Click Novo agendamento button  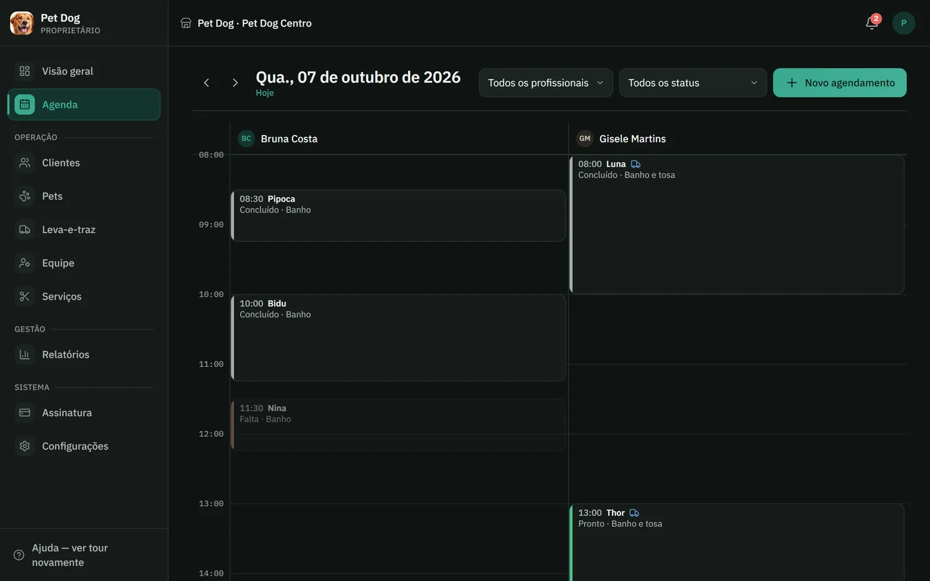[x=839, y=82]
